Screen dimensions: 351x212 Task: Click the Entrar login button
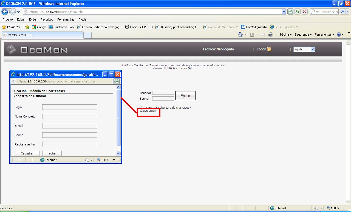click(x=185, y=95)
